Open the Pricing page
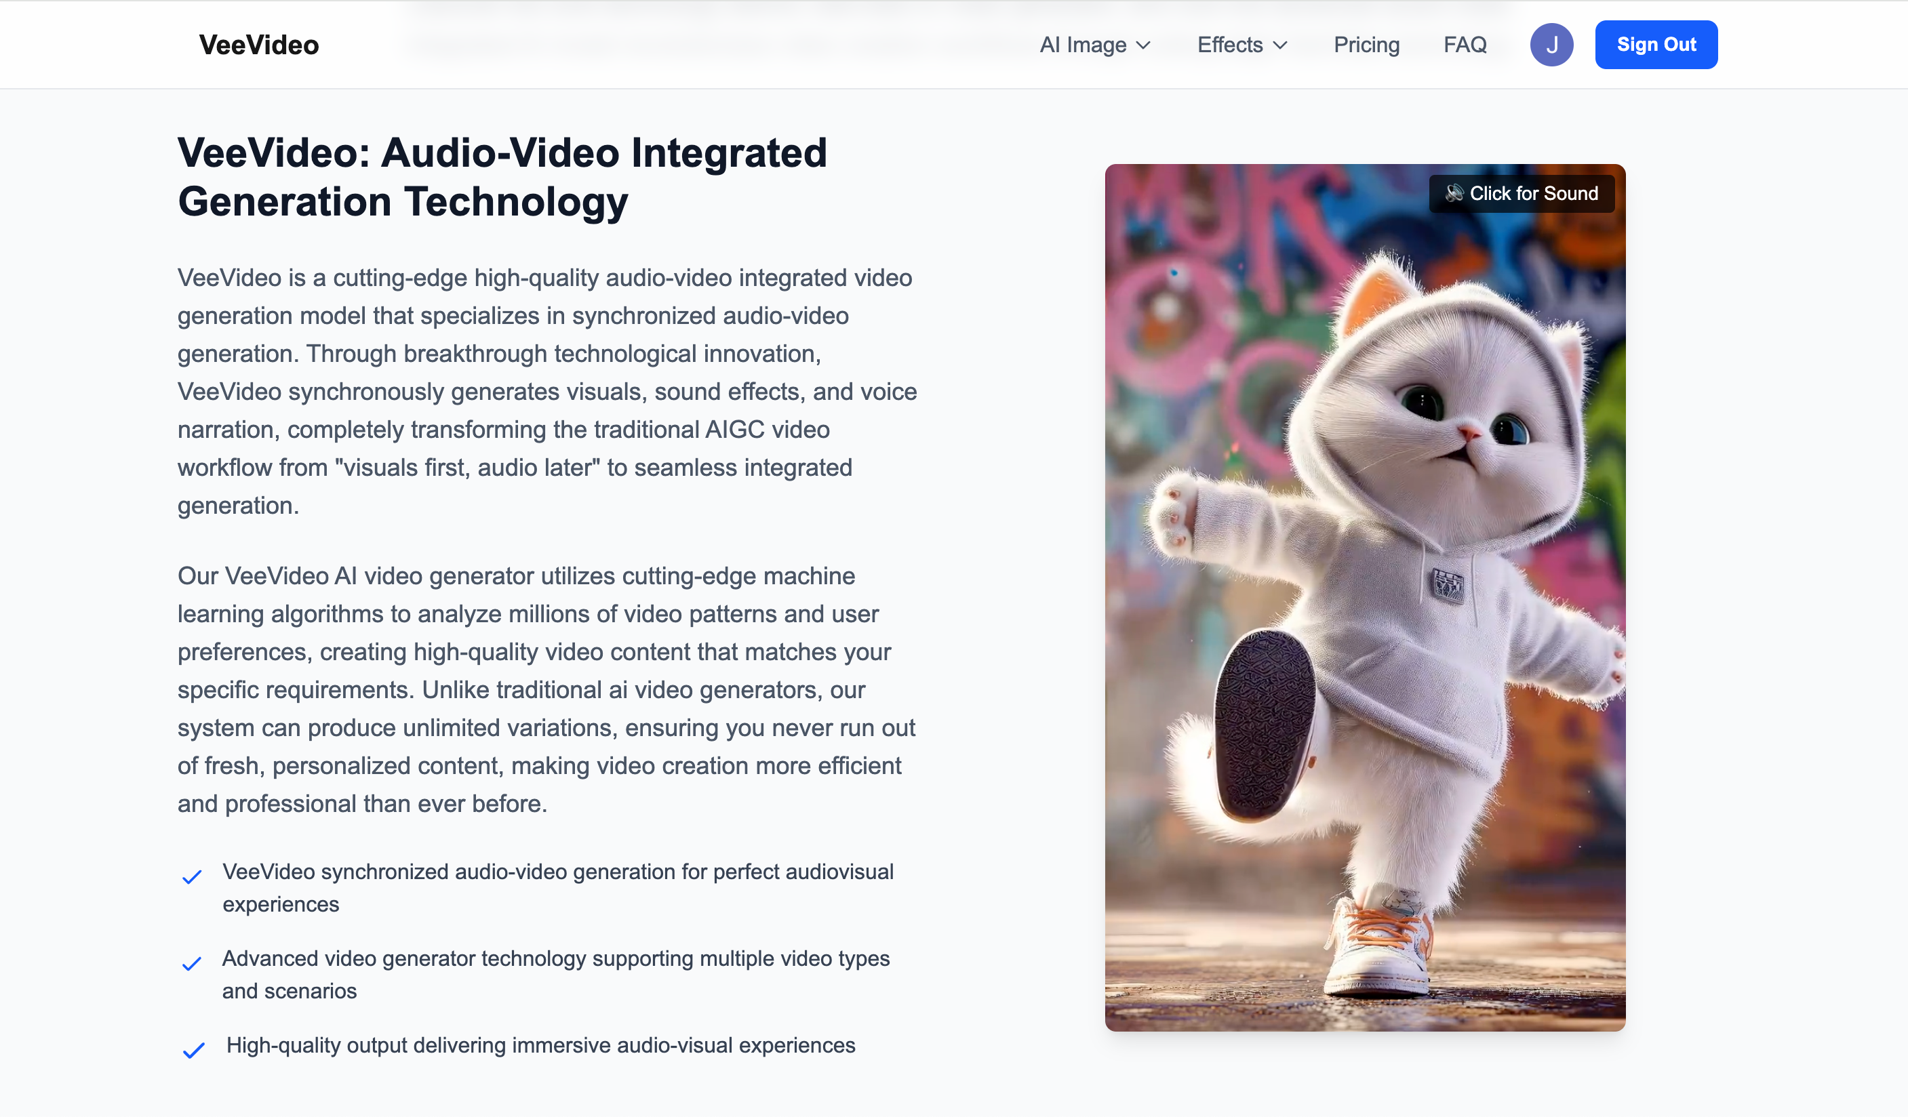 point(1366,45)
